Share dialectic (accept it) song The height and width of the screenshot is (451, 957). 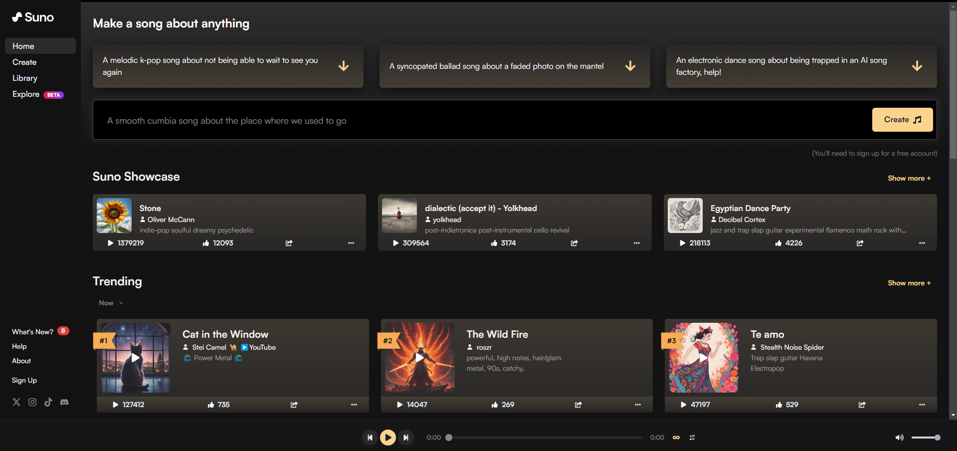(x=574, y=243)
